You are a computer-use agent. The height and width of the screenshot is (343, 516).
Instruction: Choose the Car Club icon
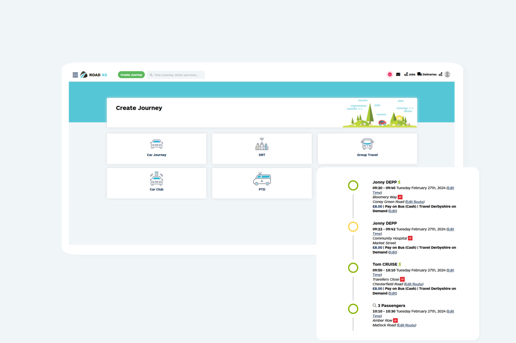pos(157,179)
